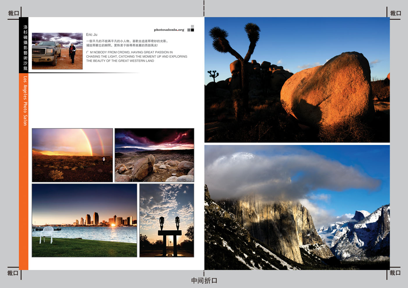
Task: Open the silhouetted statues sunset photo
Action: pos(167,220)
